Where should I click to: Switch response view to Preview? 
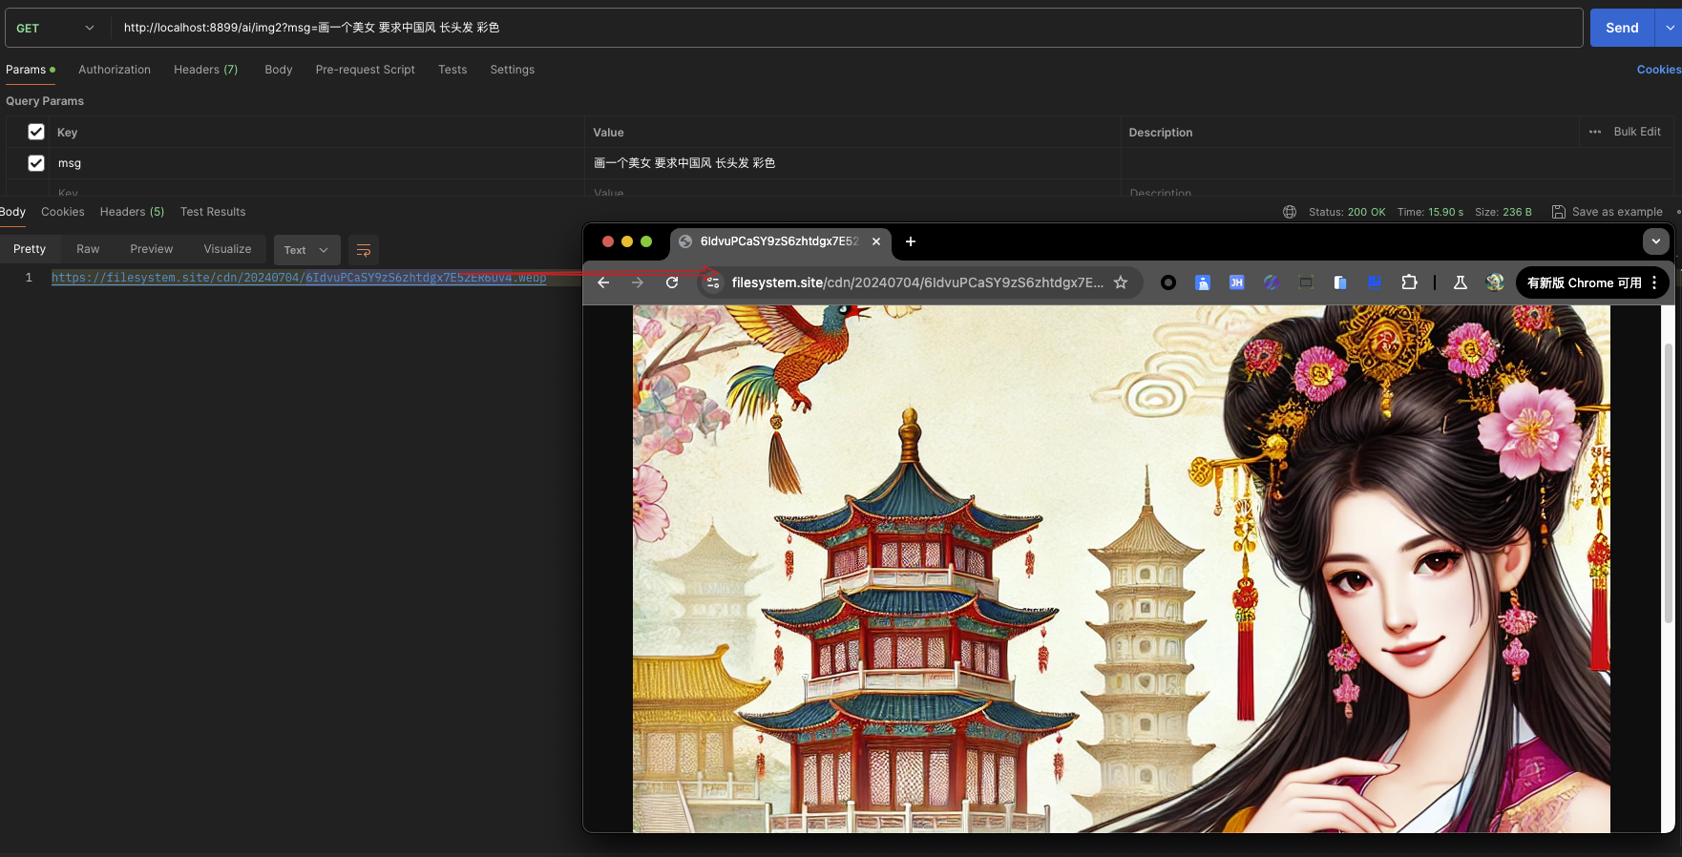[152, 249]
